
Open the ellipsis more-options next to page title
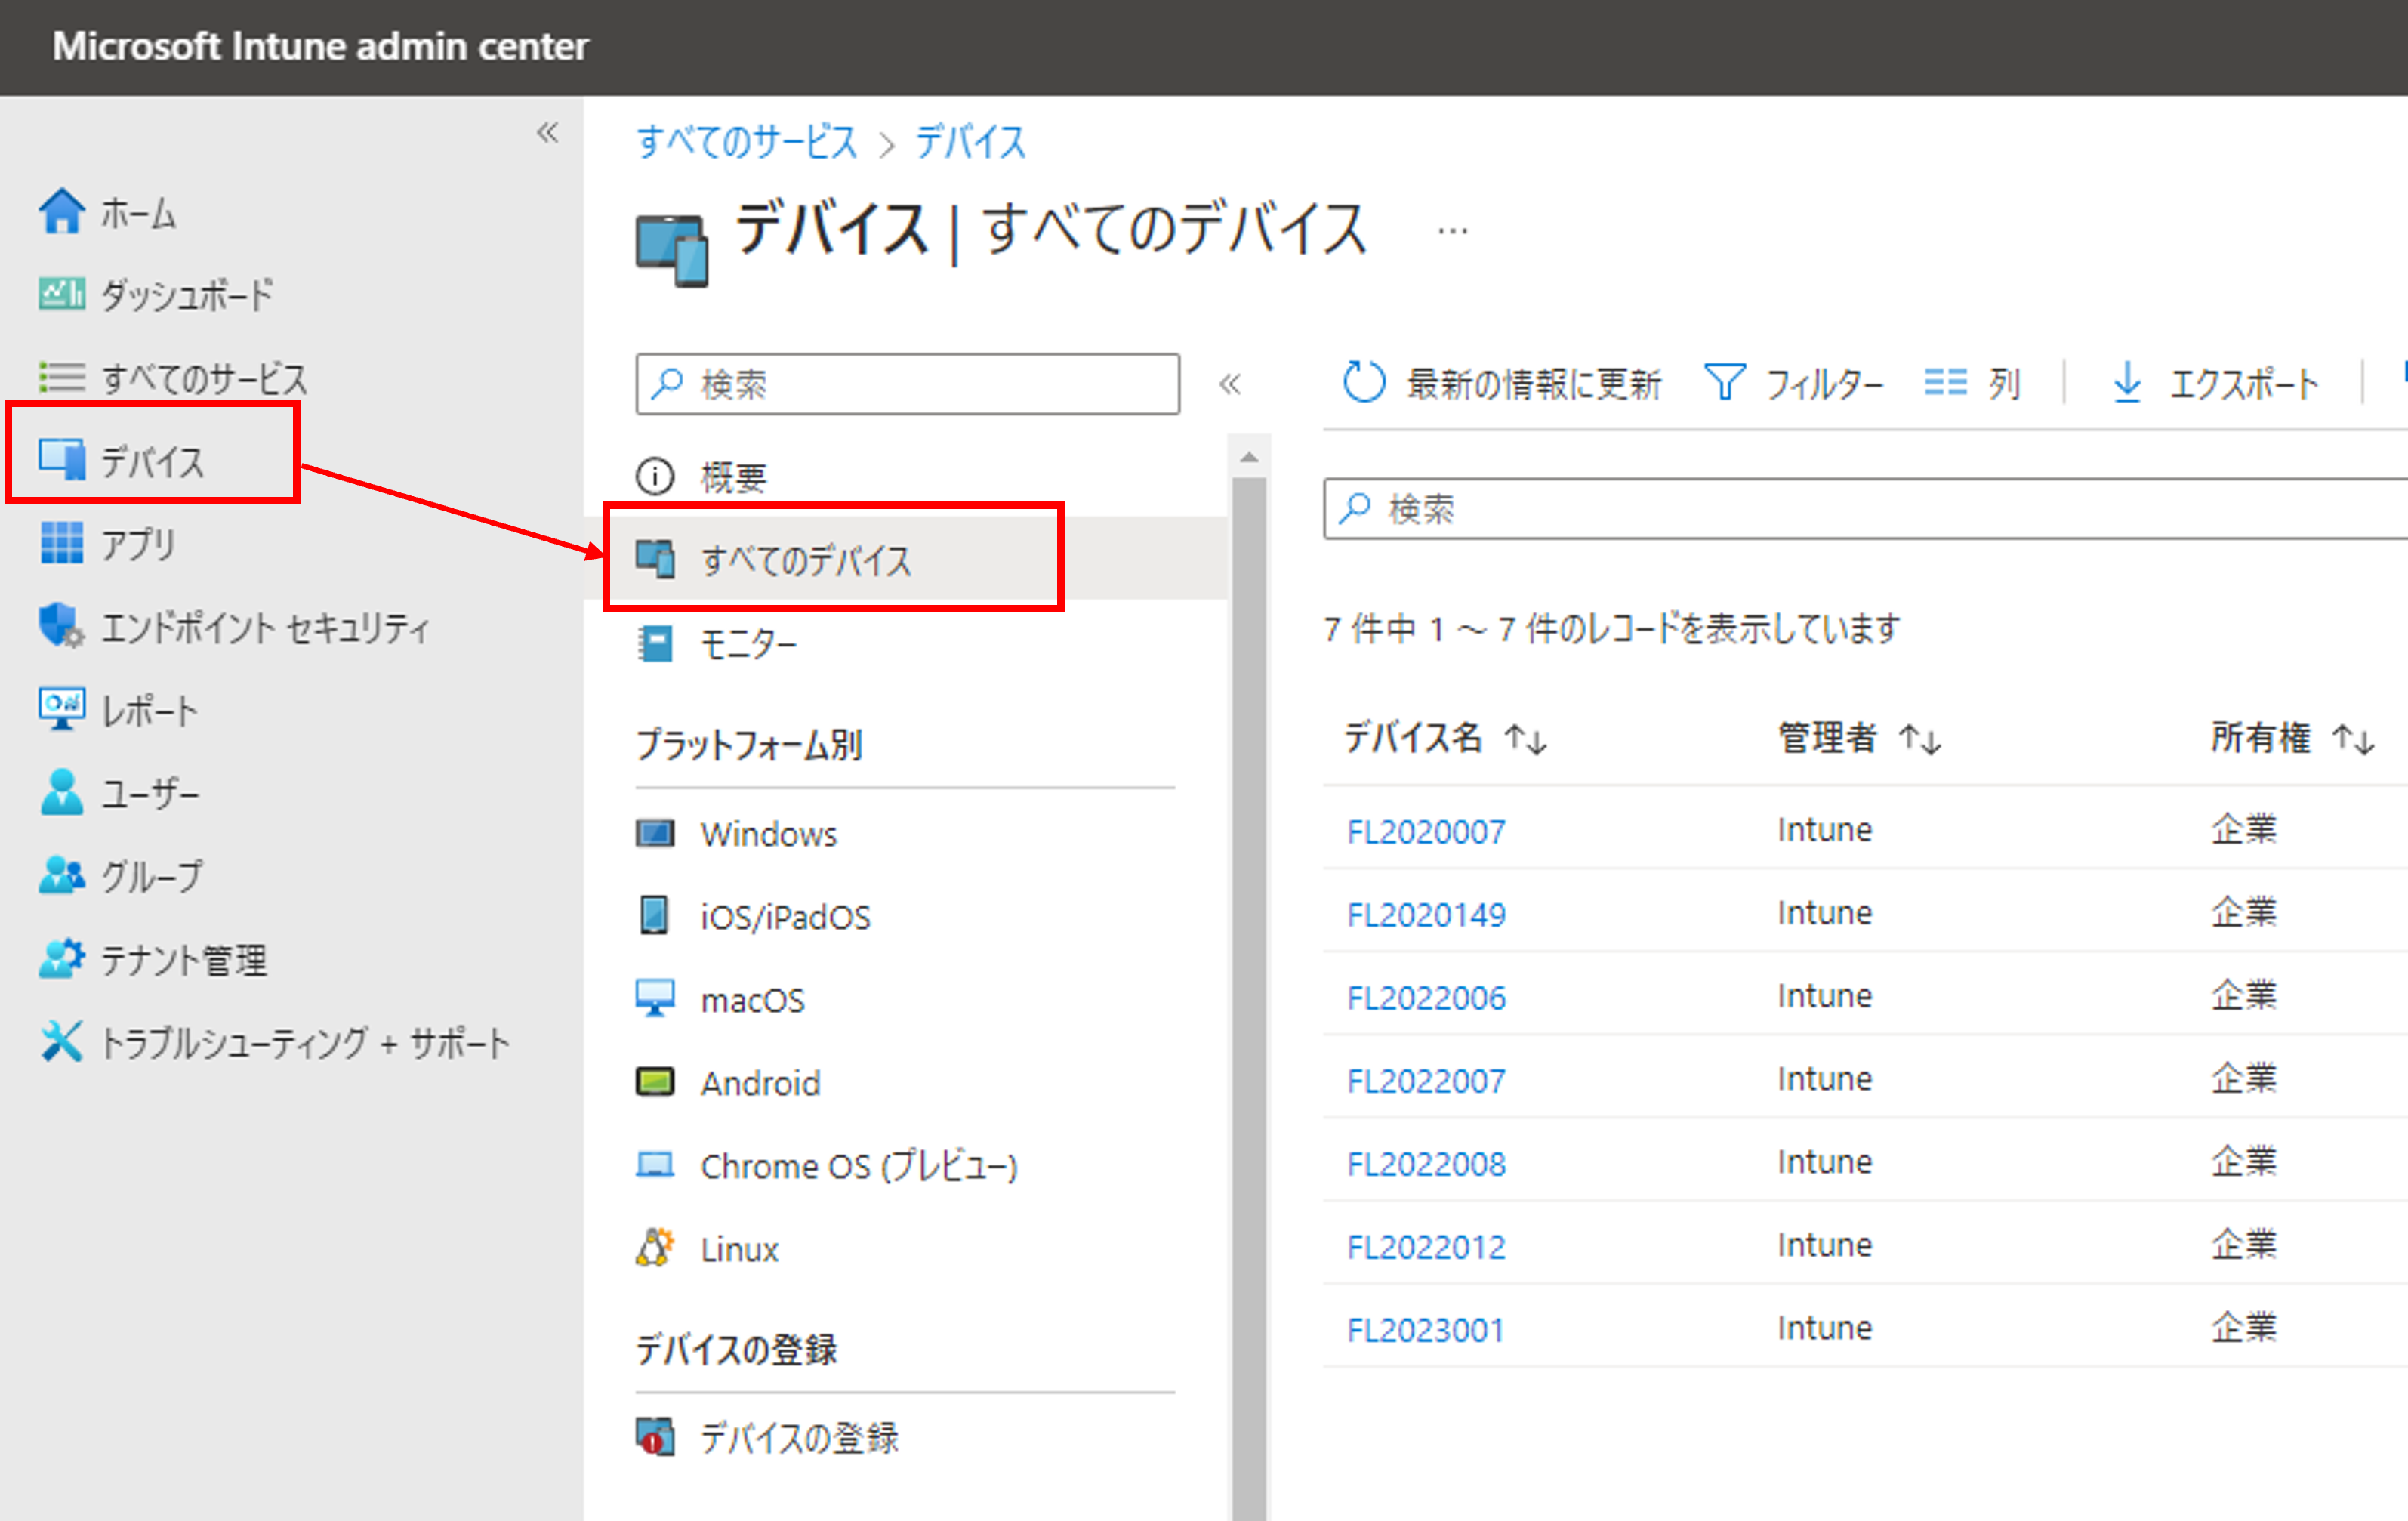click(1452, 232)
